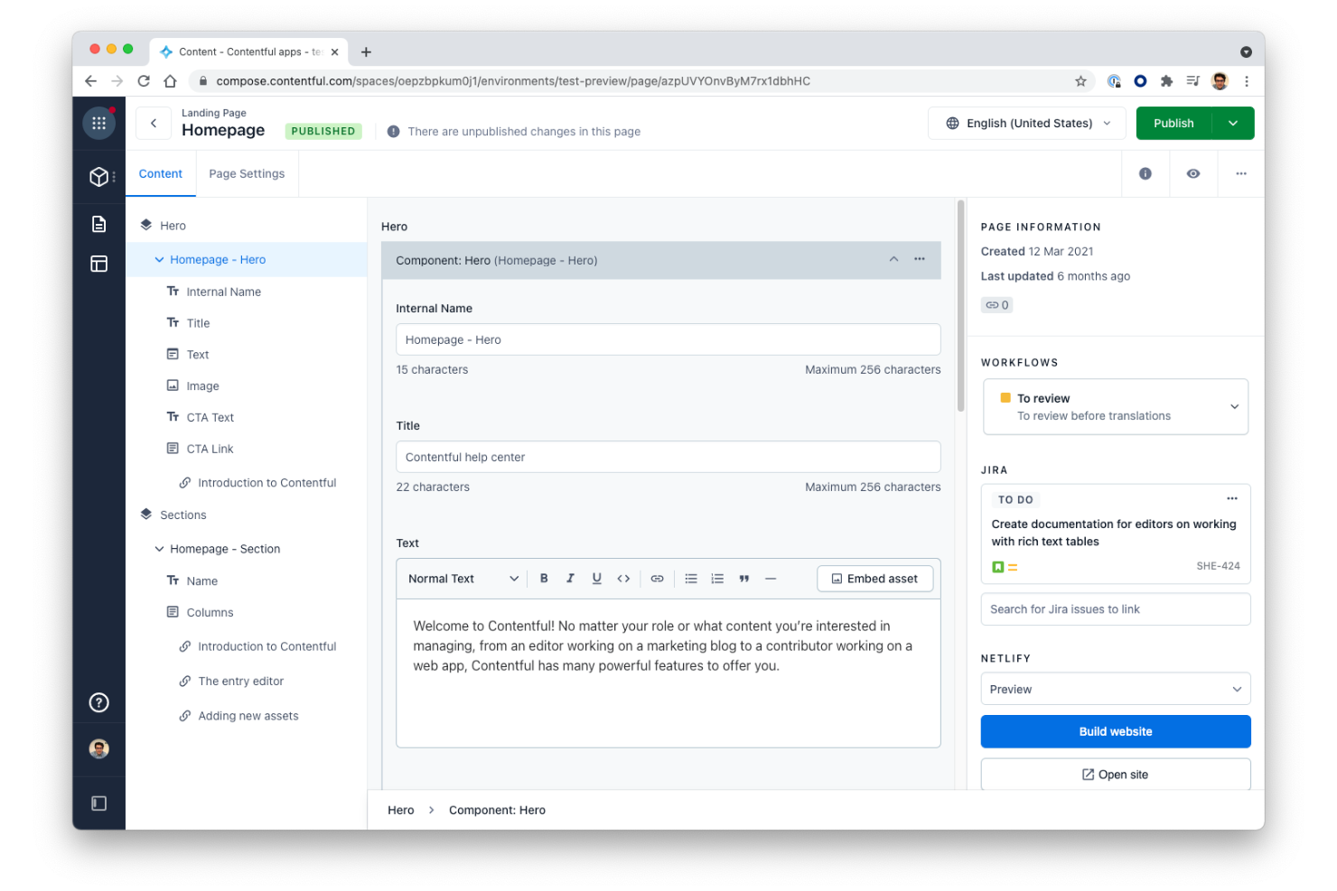Click the editor vertical scrollbar
The image size is (1337, 891).
[x=960, y=305]
